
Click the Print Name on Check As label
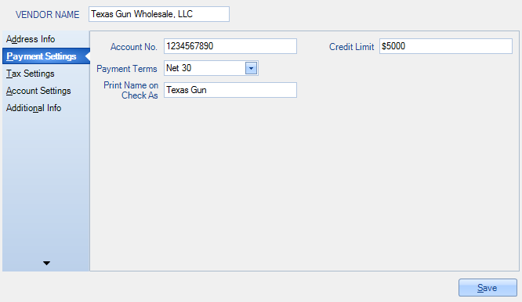pyautogui.click(x=131, y=91)
